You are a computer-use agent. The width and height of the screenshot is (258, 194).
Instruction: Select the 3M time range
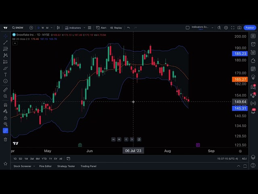pyautogui.click(x=32, y=159)
